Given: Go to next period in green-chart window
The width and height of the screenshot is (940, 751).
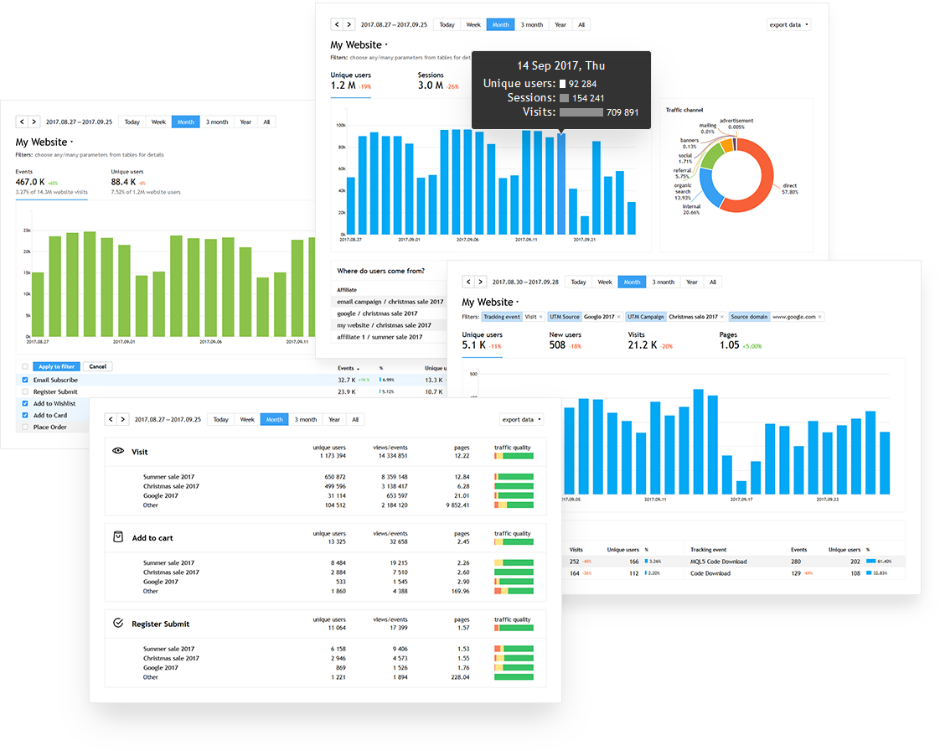Looking at the screenshot, I should (34, 122).
